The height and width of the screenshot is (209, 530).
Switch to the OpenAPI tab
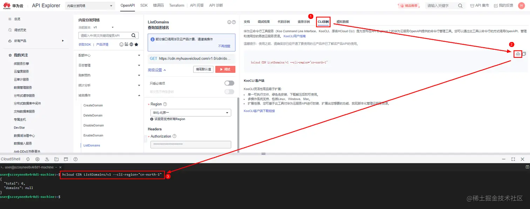tap(128, 5)
